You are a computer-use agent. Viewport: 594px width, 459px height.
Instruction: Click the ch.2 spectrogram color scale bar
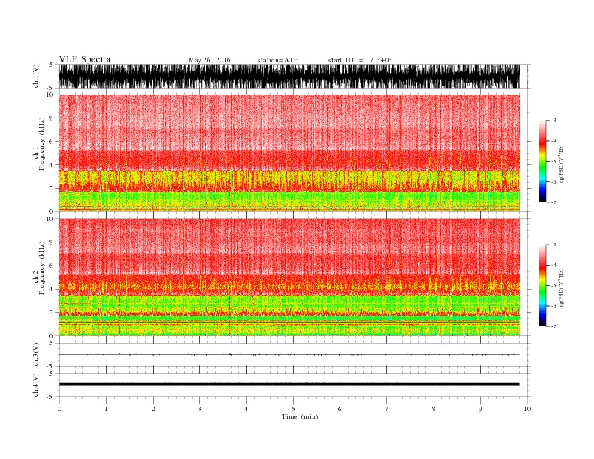[542, 285]
